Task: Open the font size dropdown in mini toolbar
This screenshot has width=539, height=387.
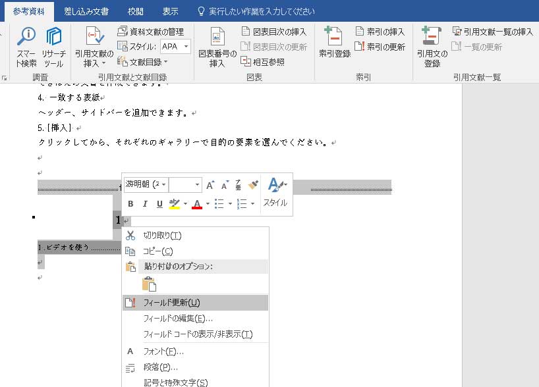Action: [x=197, y=185]
